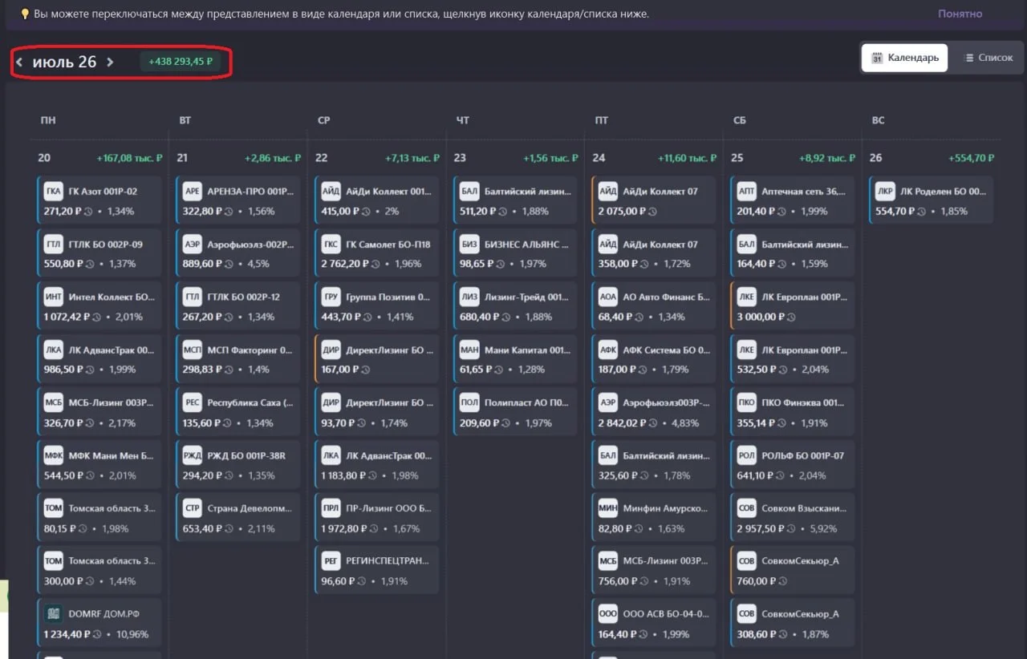
Task: Click the ГРУ badge of Группа Позитив
Action: [331, 297]
